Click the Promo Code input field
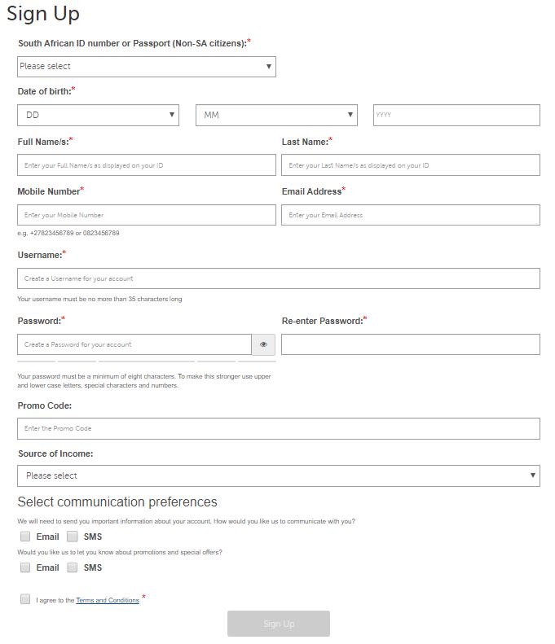Image resolution: width=555 pixels, height=644 pixels. pyautogui.click(x=278, y=428)
